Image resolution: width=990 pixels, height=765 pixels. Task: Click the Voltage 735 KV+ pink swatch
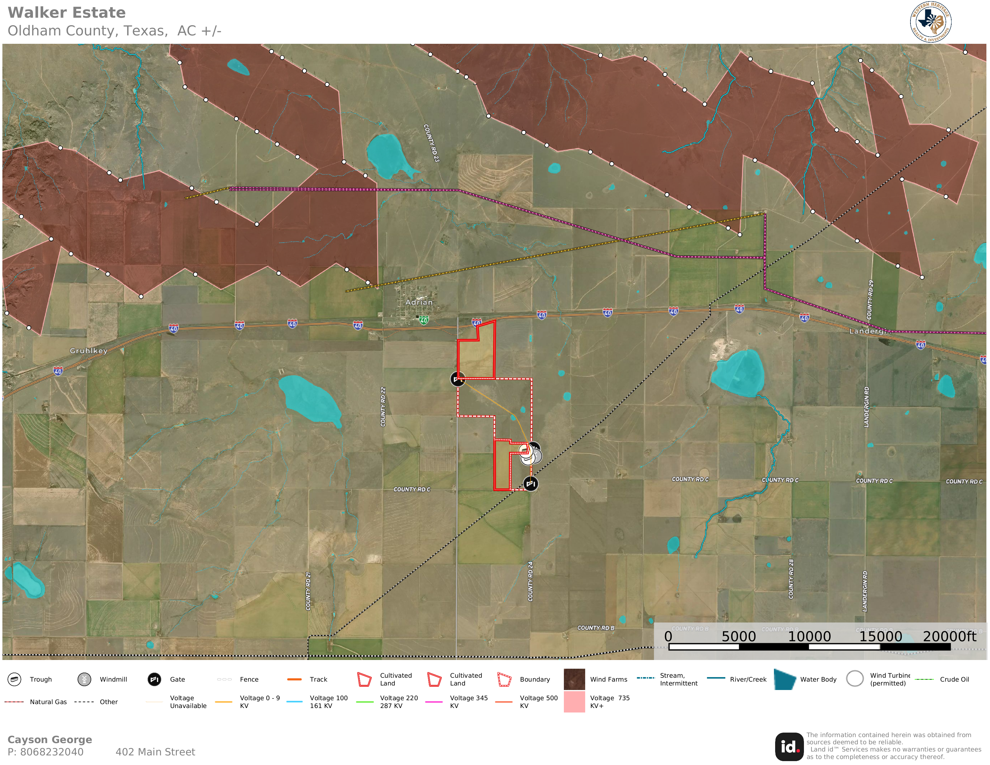click(x=574, y=702)
